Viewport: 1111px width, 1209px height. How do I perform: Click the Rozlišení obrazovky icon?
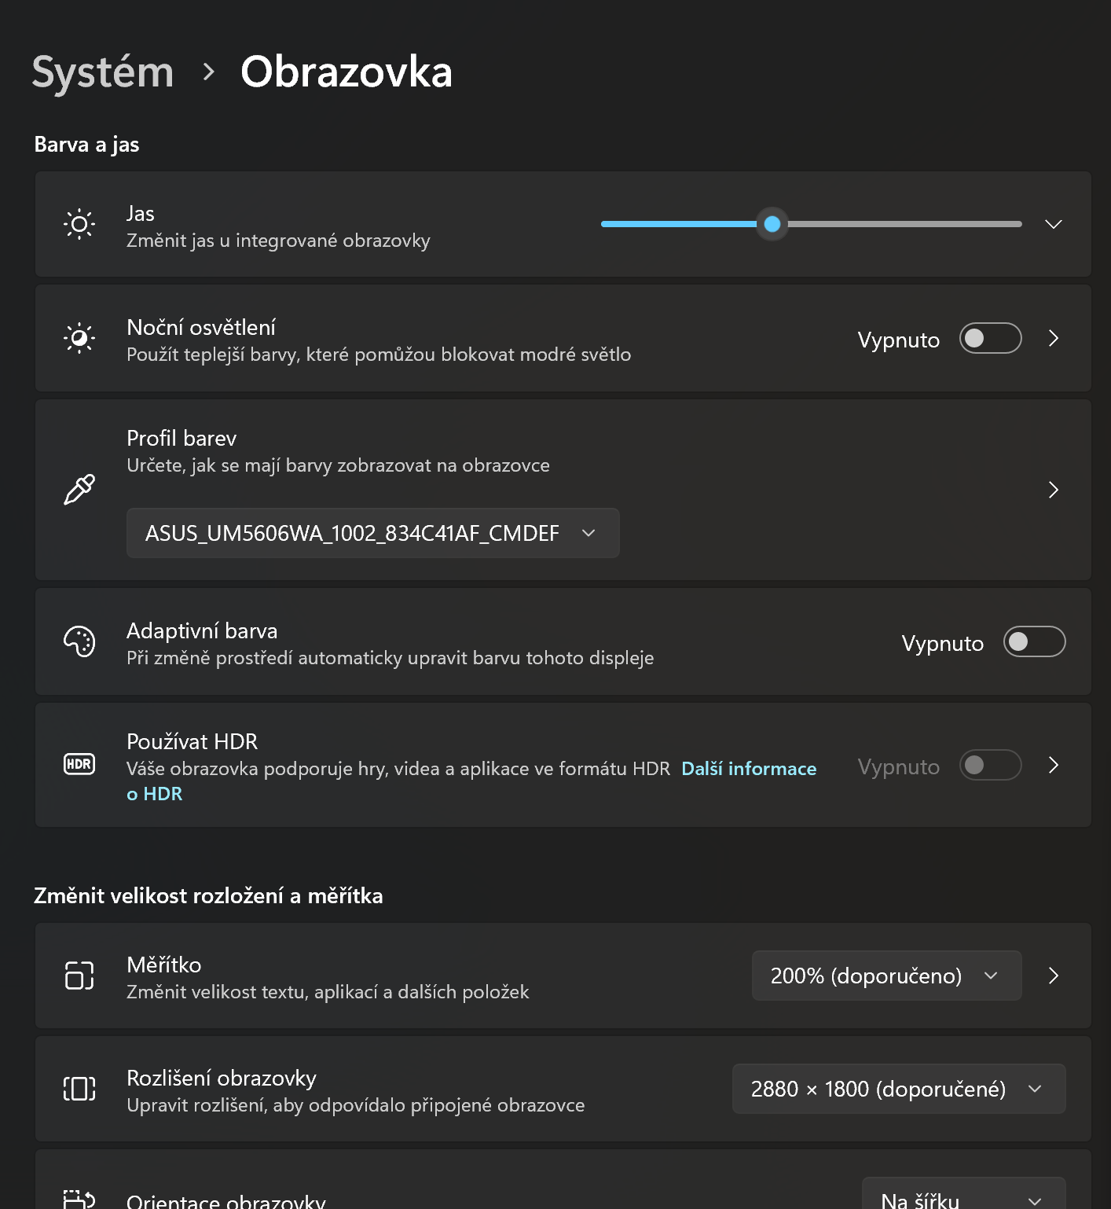[x=79, y=1090]
